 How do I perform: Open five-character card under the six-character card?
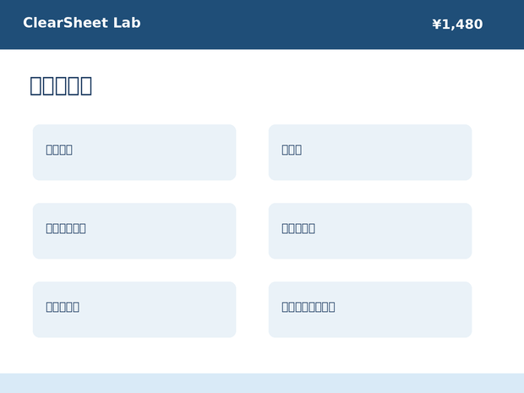point(134,309)
